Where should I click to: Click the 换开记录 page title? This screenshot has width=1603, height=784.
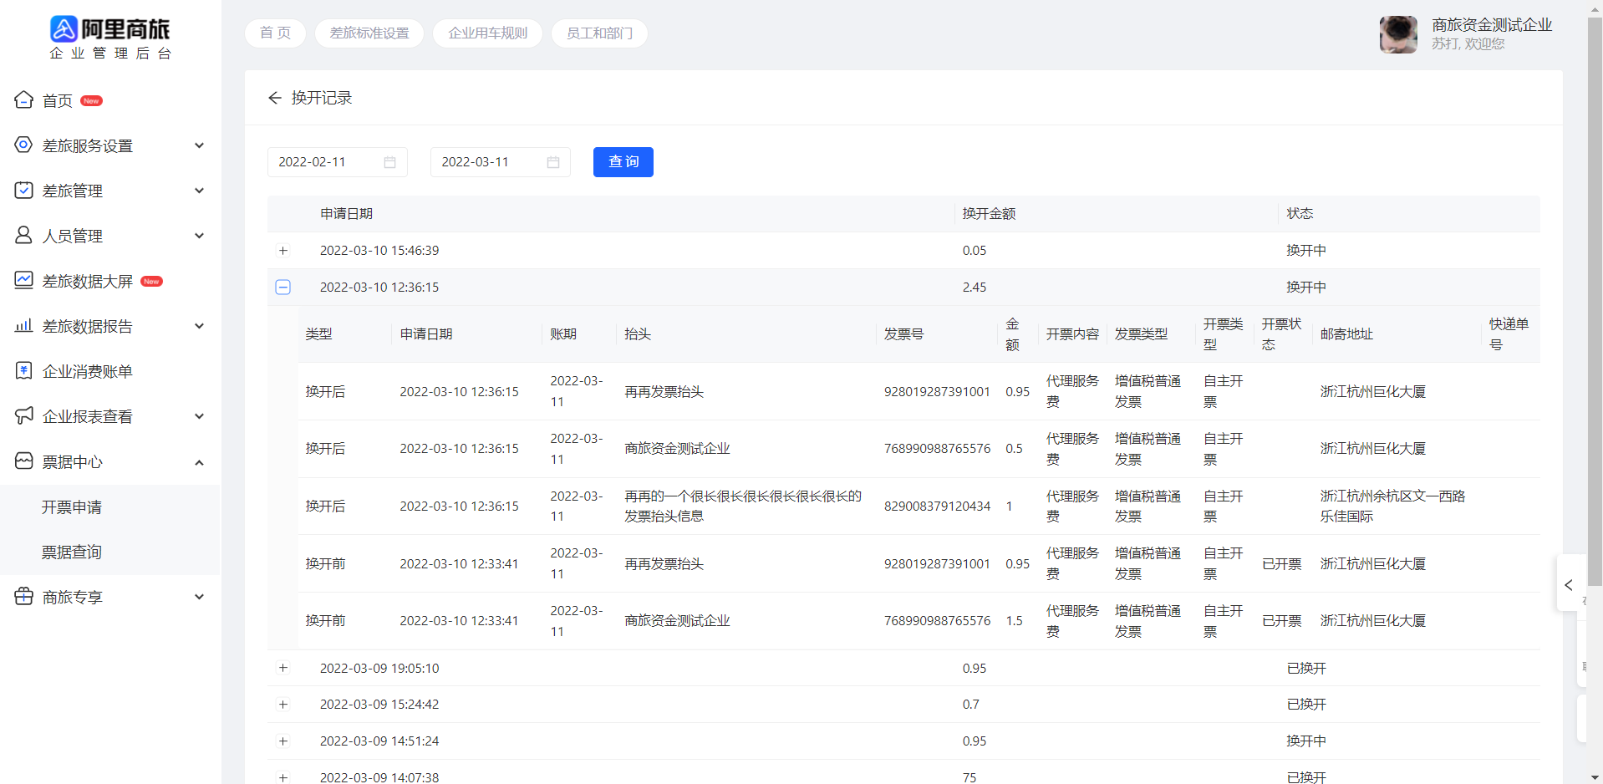coord(322,98)
